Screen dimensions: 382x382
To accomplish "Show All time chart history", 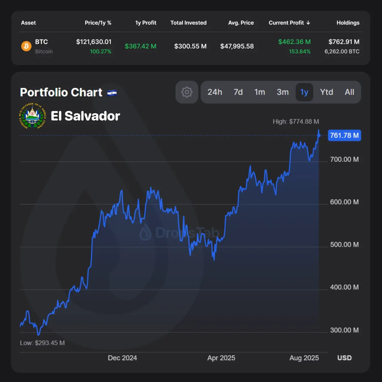I will 349,92.
